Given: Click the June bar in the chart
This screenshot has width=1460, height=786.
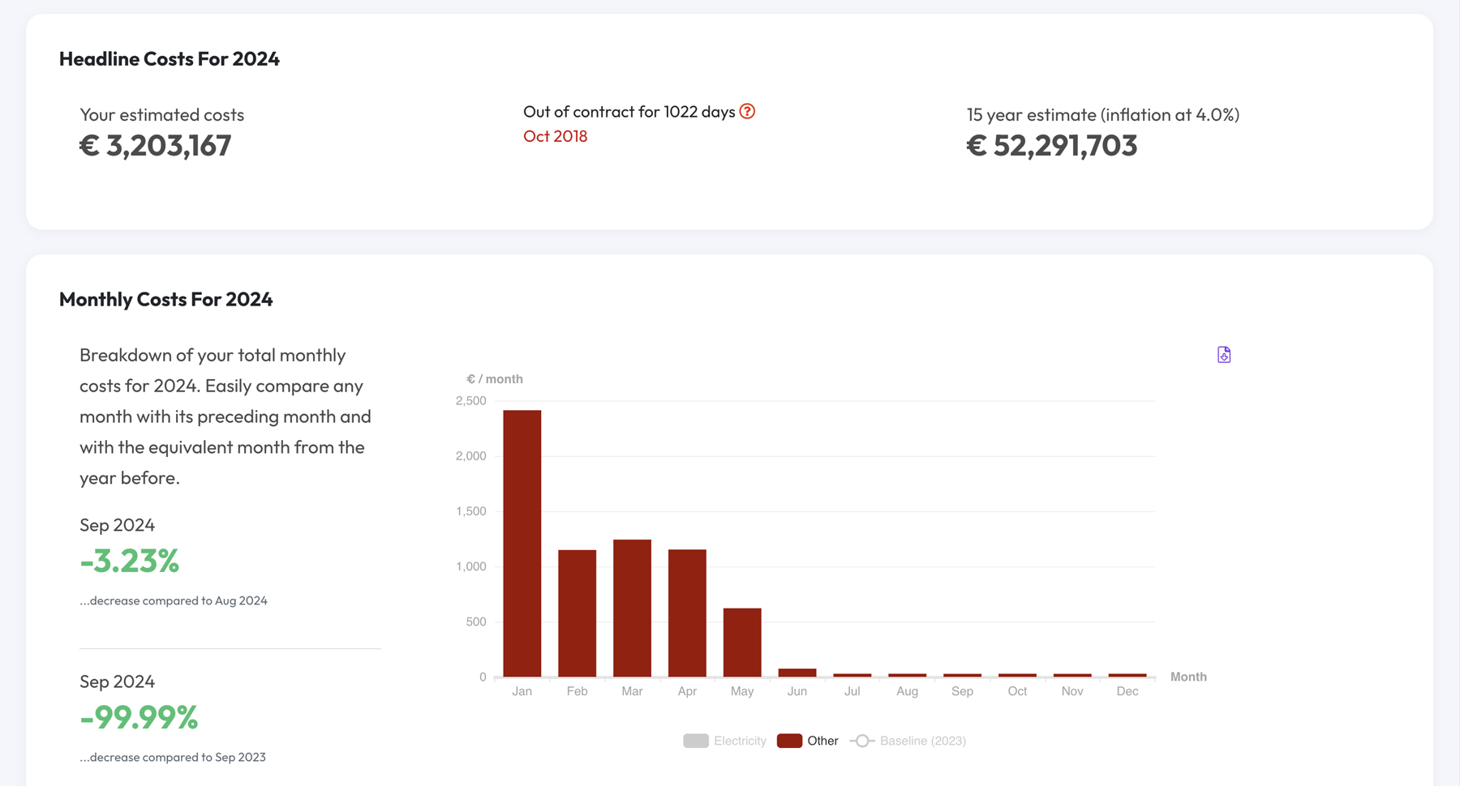Looking at the screenshot, I should tap(797, 673).
